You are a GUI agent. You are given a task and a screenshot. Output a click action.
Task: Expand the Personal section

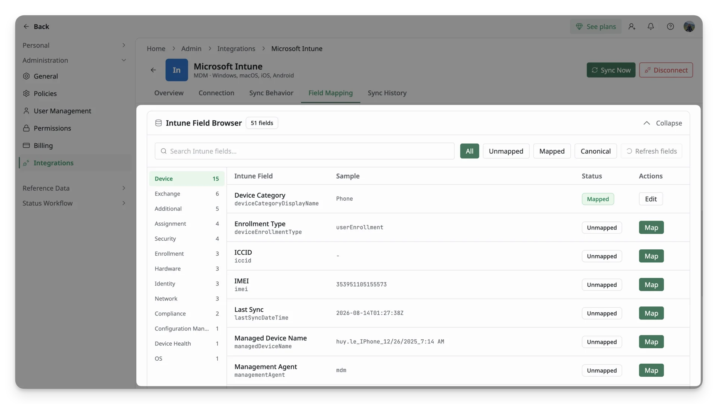75,45
